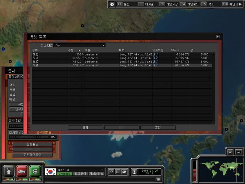Viewport: 245px width, 184px height.
Task: Click the gauge under the Military icon
Action: click(22, 179)
